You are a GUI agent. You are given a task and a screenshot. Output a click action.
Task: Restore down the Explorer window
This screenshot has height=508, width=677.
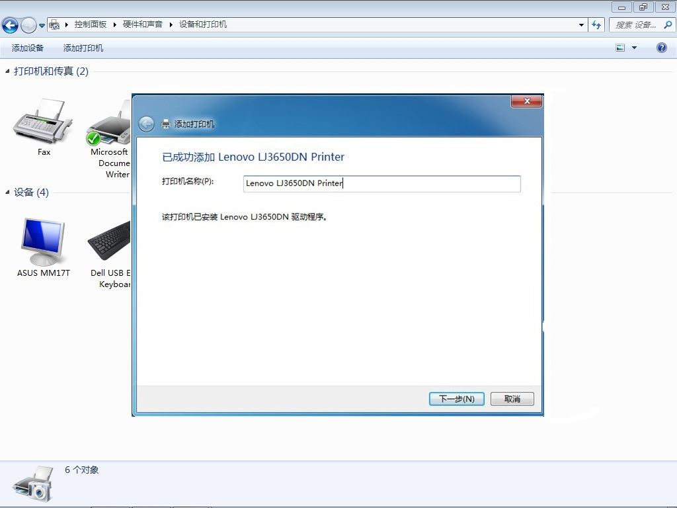click(643, 7)
